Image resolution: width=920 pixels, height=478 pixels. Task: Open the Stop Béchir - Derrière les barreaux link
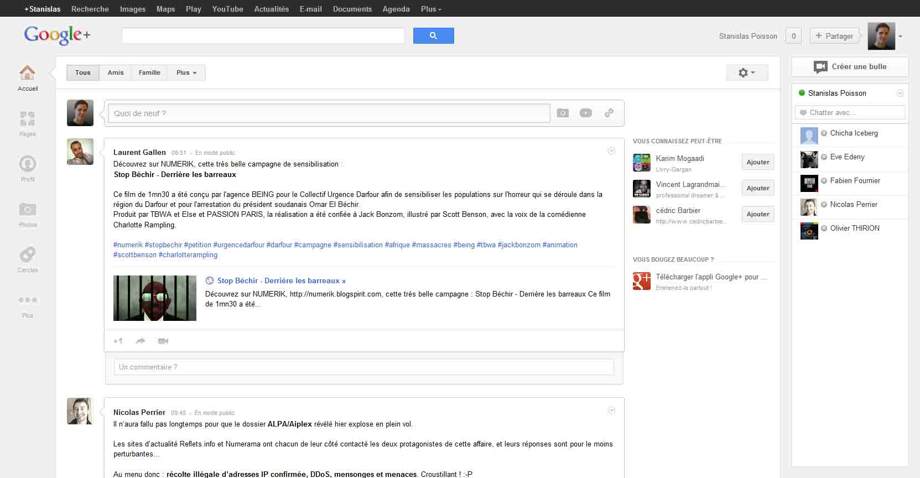[281, 280]
